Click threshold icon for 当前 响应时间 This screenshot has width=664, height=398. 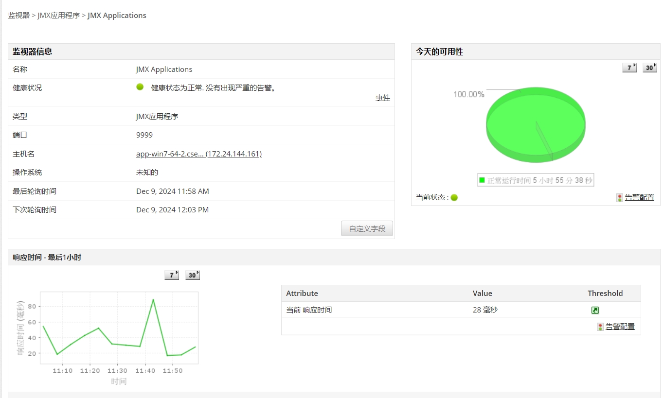[x=595, y=310]
